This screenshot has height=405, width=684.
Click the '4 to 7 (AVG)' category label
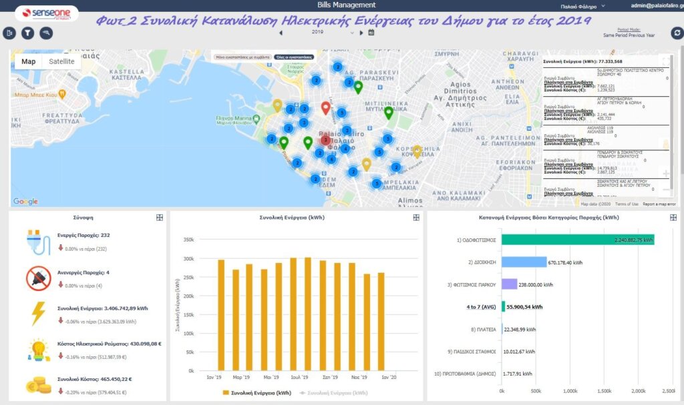pos(481,307)
